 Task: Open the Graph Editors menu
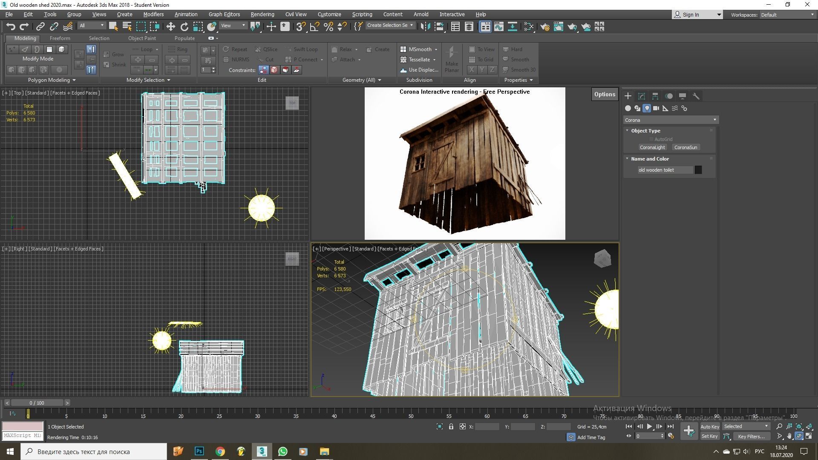coord(224,14)
